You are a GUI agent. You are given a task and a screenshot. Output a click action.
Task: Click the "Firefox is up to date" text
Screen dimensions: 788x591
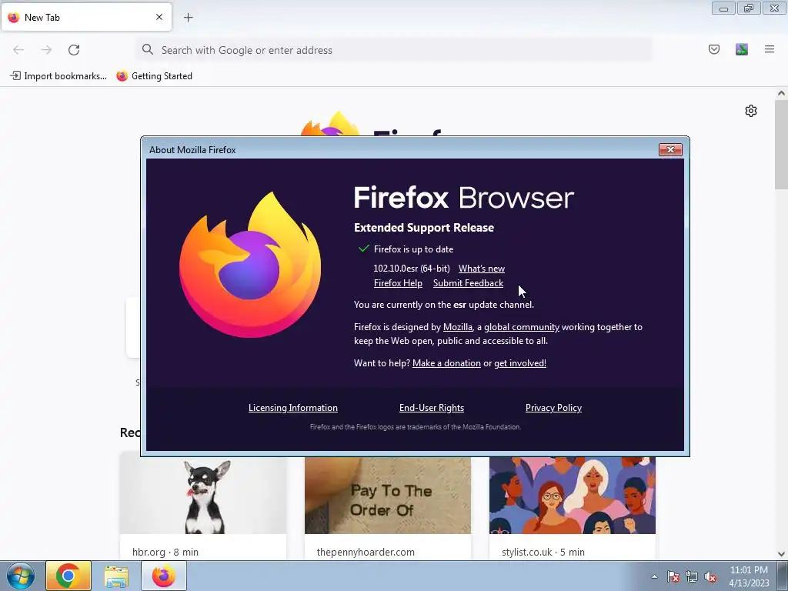coord(413,249)
